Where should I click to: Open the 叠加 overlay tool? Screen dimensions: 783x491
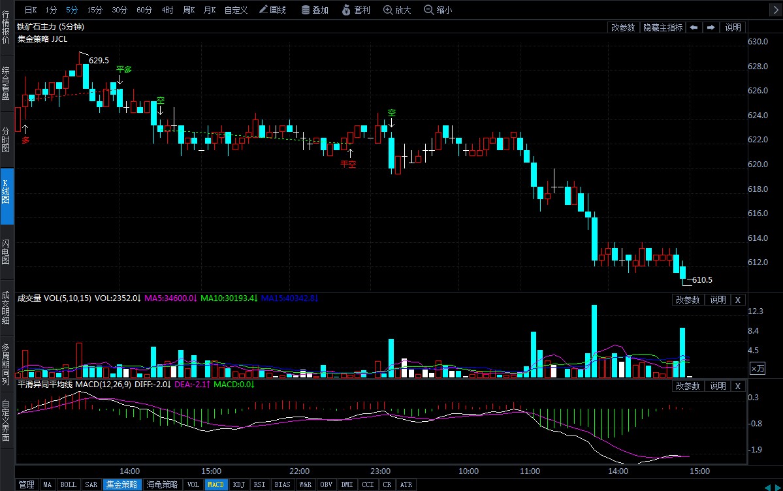point(315,10)
